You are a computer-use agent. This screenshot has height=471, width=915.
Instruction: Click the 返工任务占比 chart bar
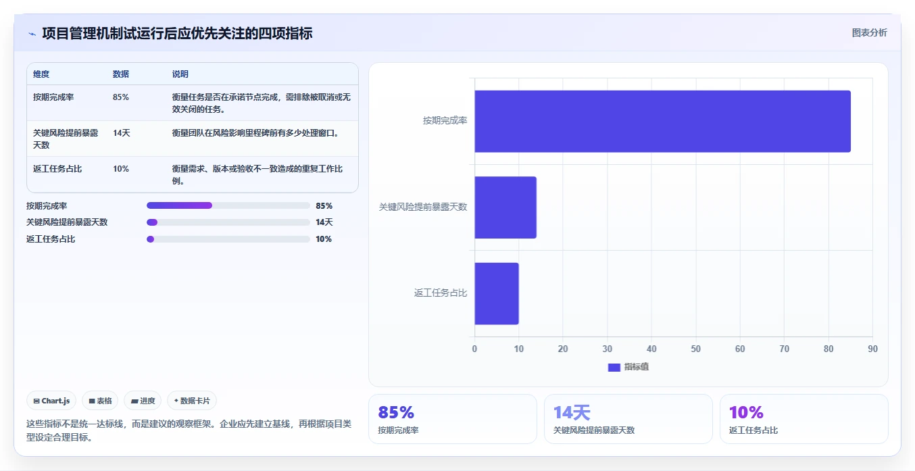(497, 293)
